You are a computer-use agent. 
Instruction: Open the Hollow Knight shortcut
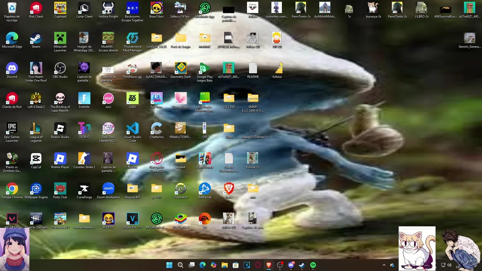pyautogui.click(x=108, y=10)
